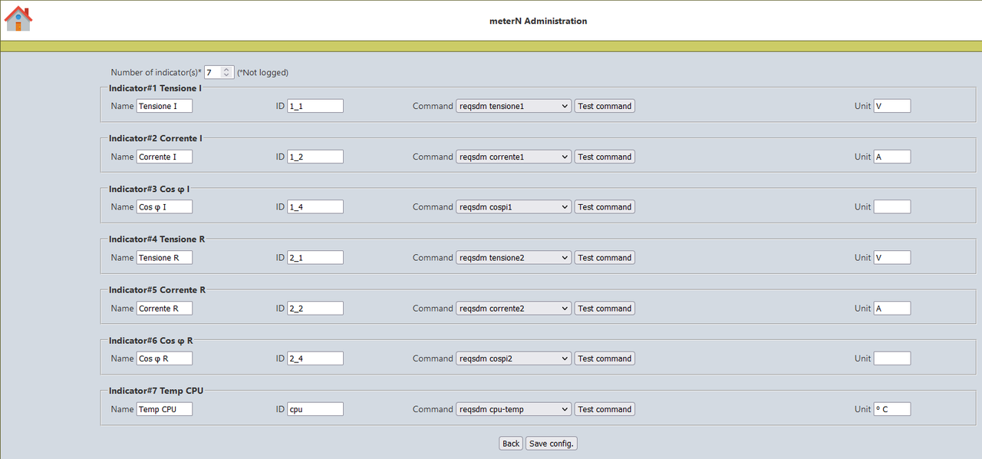This screenshot has width=982, height=459.
Task: Click the Indicator#7 Temp CPU legend
Action: [x=156, y=391]
